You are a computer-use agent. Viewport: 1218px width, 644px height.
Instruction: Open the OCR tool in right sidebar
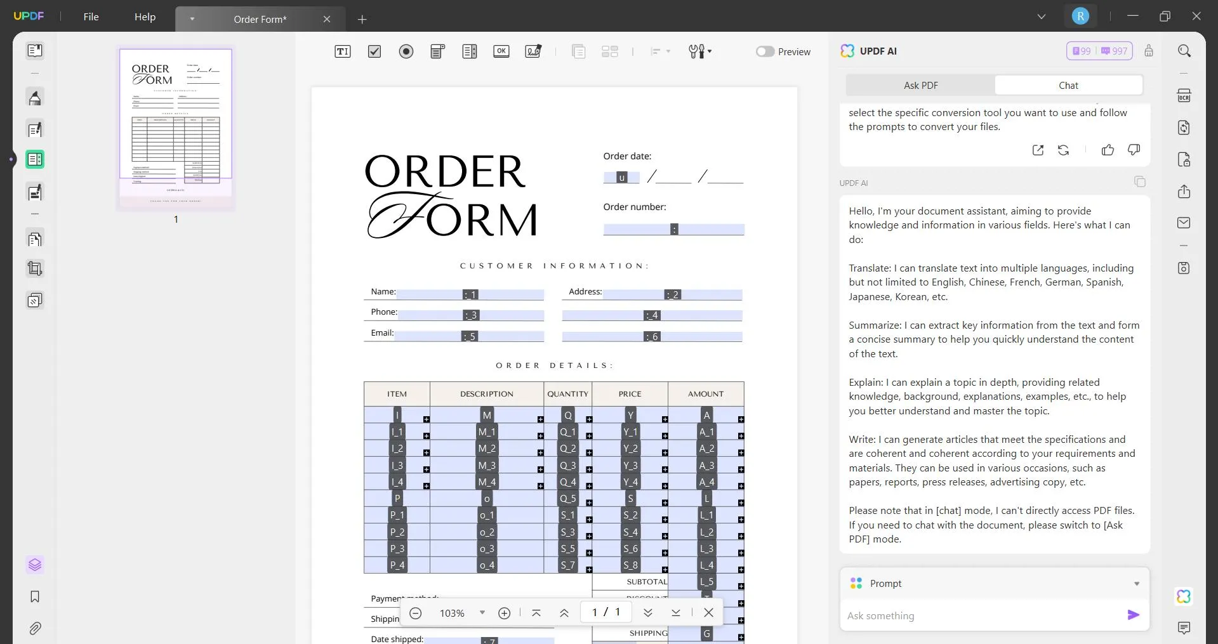(x=1184, y=96)
